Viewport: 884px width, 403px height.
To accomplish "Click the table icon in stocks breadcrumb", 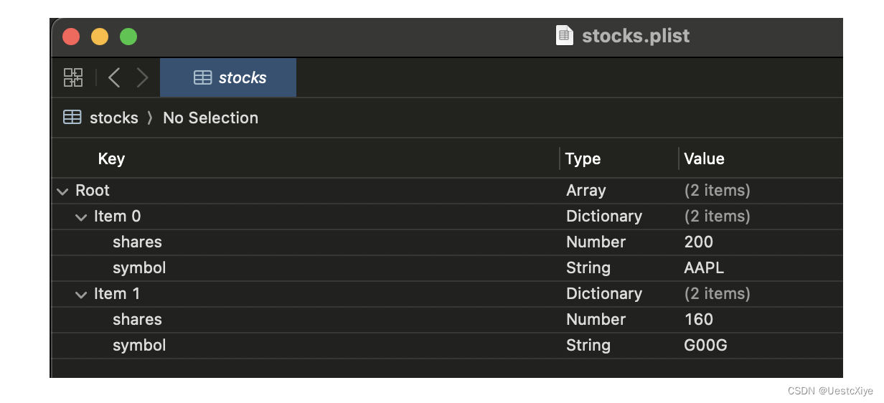I will point(72,118).
